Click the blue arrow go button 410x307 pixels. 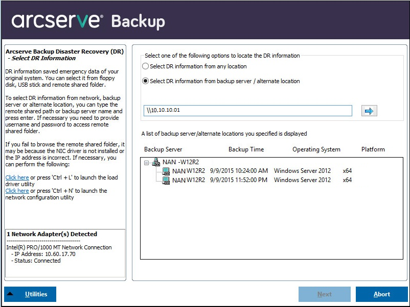pyautogui.click(x=369, y=111)
